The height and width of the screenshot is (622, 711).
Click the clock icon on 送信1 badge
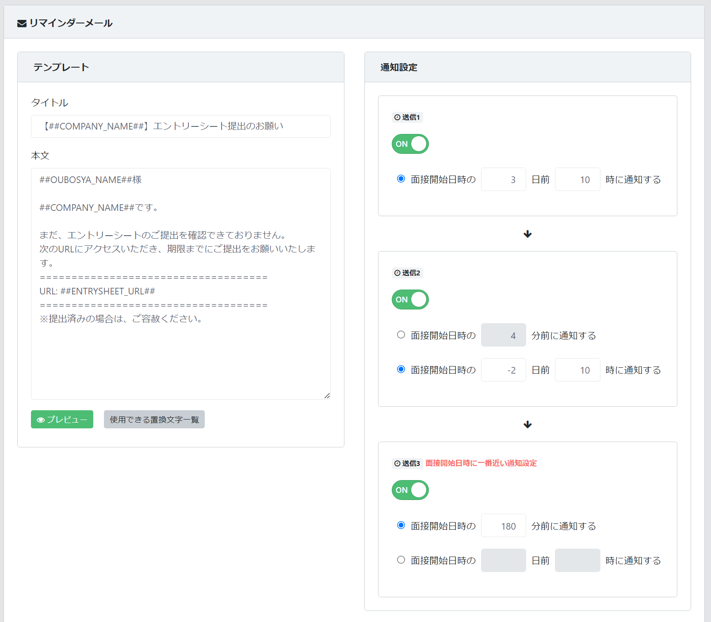coord(398,117)
